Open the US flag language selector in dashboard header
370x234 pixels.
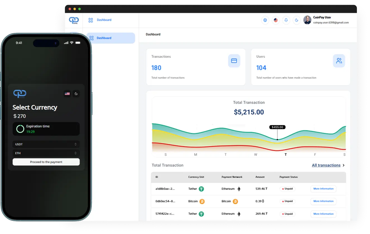click(275, 20)
